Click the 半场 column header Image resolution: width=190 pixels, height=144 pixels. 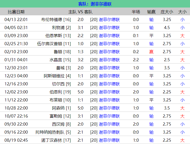coord(136,12)
